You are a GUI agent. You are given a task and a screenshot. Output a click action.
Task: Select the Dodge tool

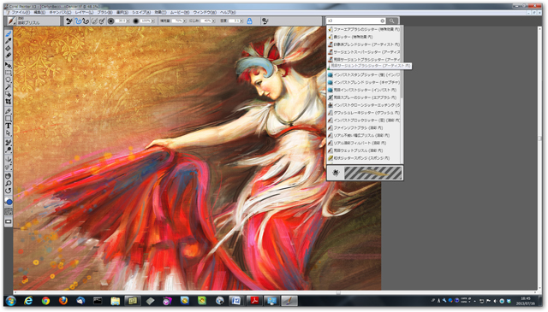pyautogui.click(x=8, y=150)
